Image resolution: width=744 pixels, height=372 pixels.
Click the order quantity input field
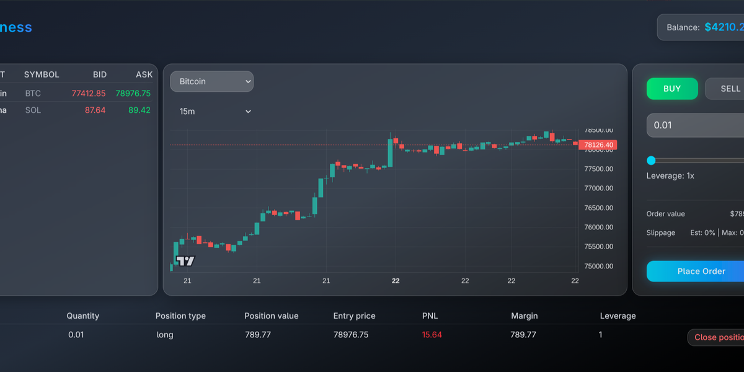click(694, 125)
